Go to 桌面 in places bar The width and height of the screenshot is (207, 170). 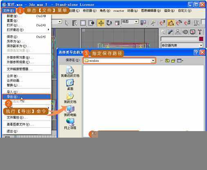coord(70,85)
